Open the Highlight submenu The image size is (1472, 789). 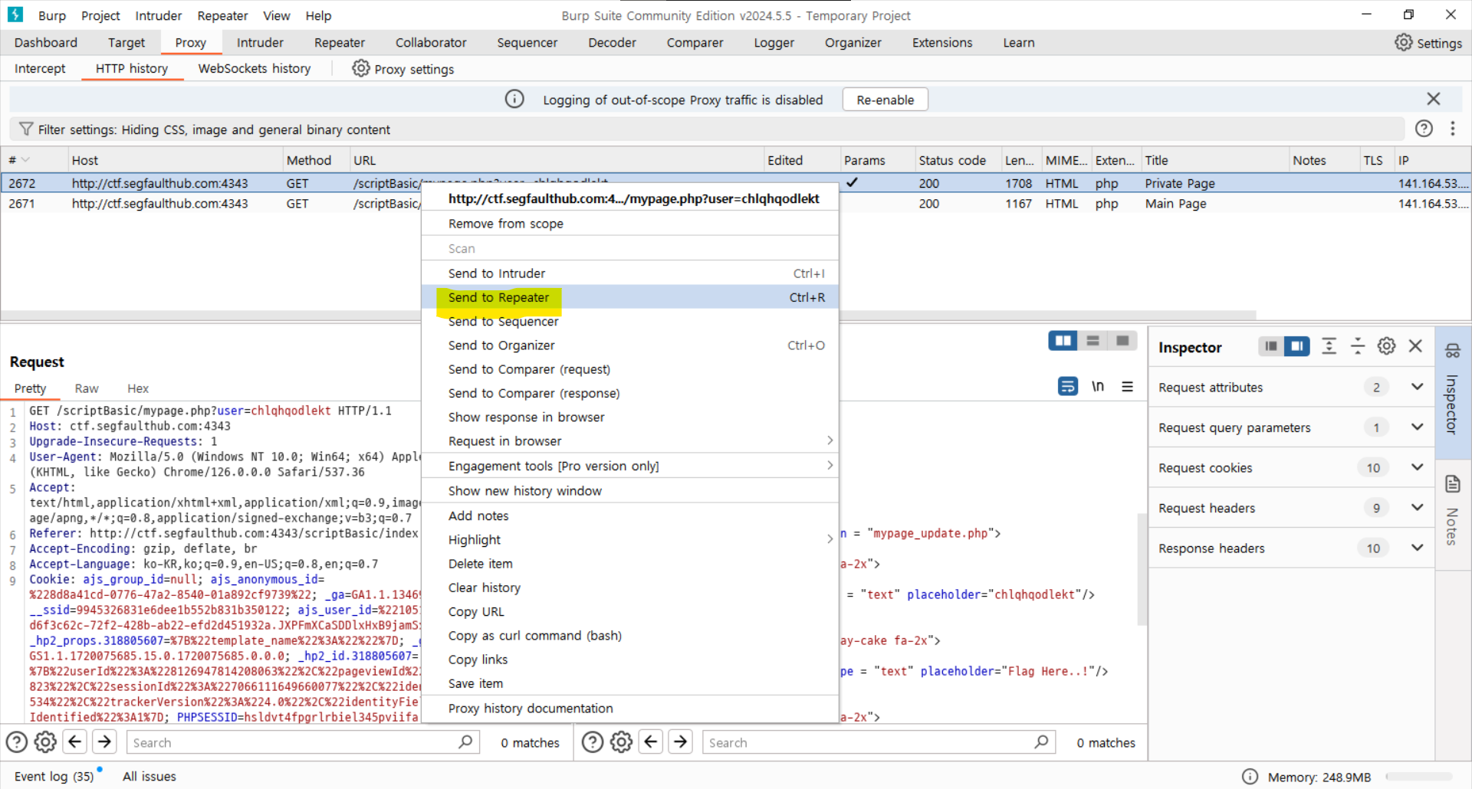point(629,539)
